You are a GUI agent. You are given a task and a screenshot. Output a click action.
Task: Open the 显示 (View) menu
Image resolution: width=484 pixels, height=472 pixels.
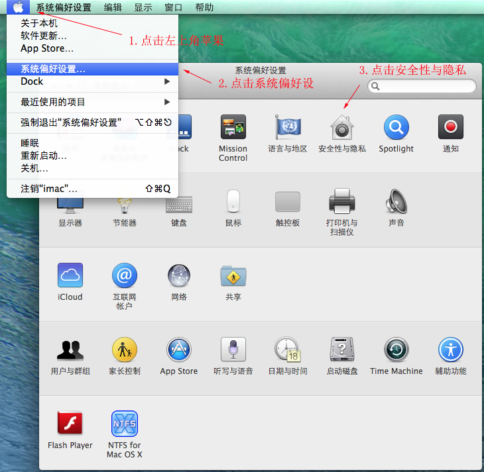(143, 7)
